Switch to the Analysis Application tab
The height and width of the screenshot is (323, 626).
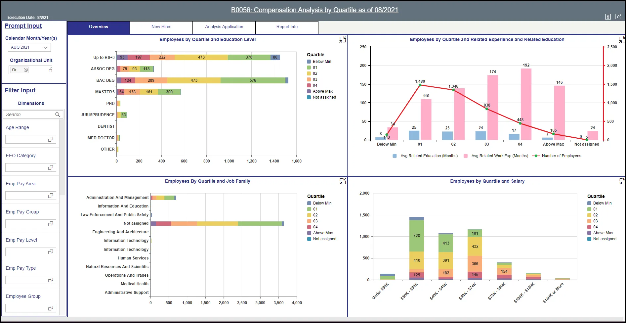pos(224,27)
